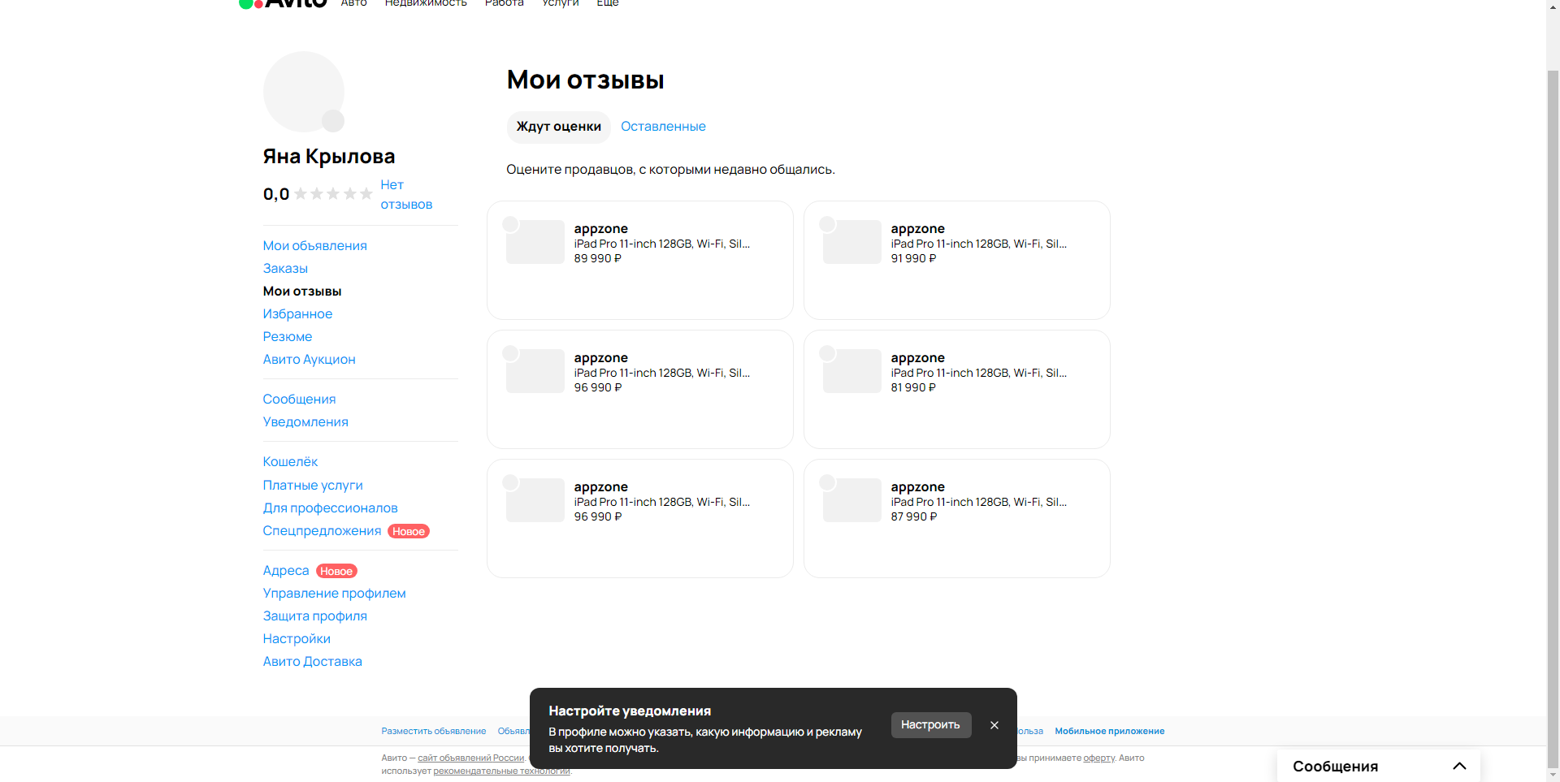This screenshot has height=782, width=1560.
Task: Click Яна Крылова profile avatar
Action: (x=304, y=92)
